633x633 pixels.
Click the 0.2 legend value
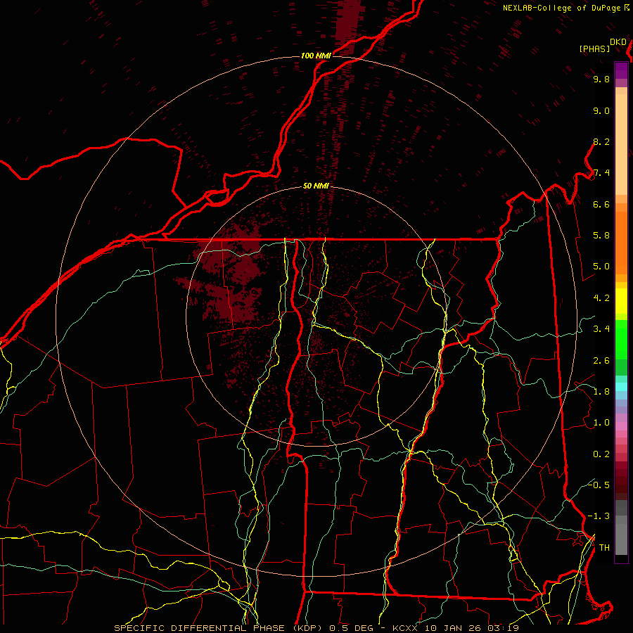[x=601, y=454]
